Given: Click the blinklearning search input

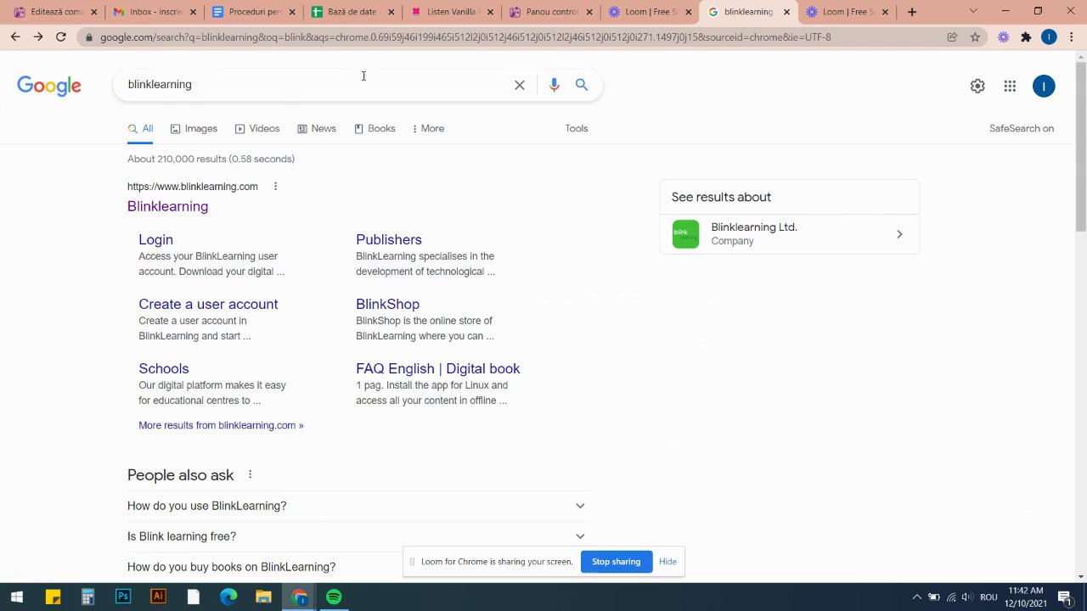Looking at the screenshot, I should click(314, 85).
